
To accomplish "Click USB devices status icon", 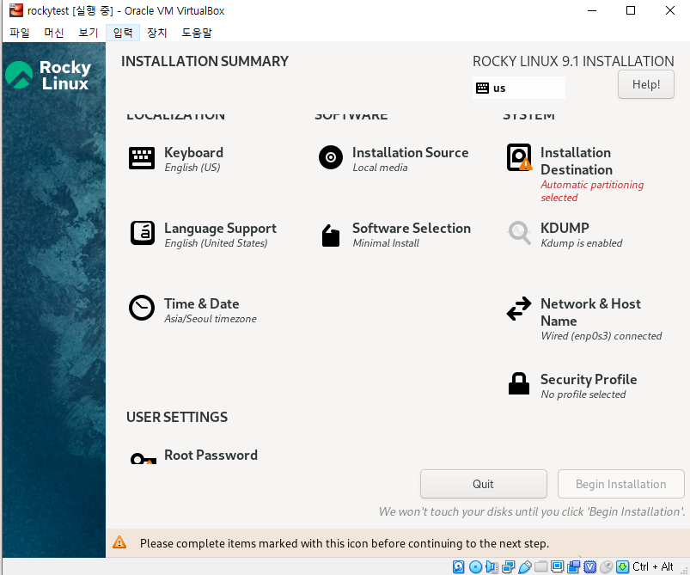I will click(524, 566).
